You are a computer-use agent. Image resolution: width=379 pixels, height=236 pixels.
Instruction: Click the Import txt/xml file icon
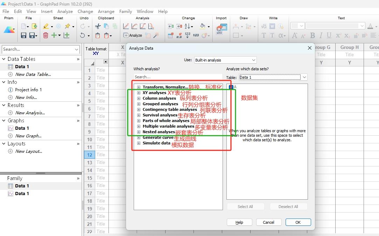[x=222, y=29]
